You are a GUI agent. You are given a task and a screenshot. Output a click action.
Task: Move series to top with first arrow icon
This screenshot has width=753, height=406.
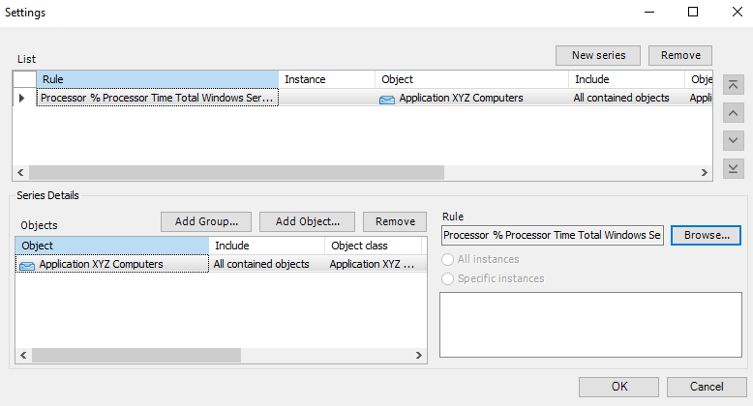pyautogui.click(x=734, y=85)
